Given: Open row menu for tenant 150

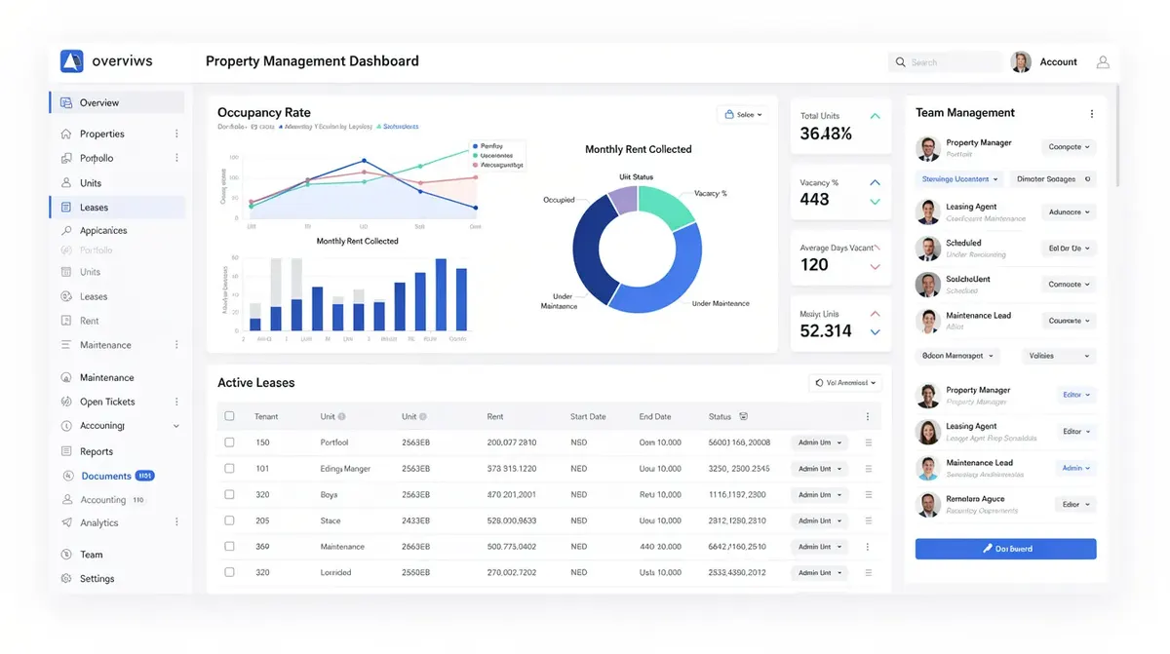Looking at the screenshot, I should (868, 442).
